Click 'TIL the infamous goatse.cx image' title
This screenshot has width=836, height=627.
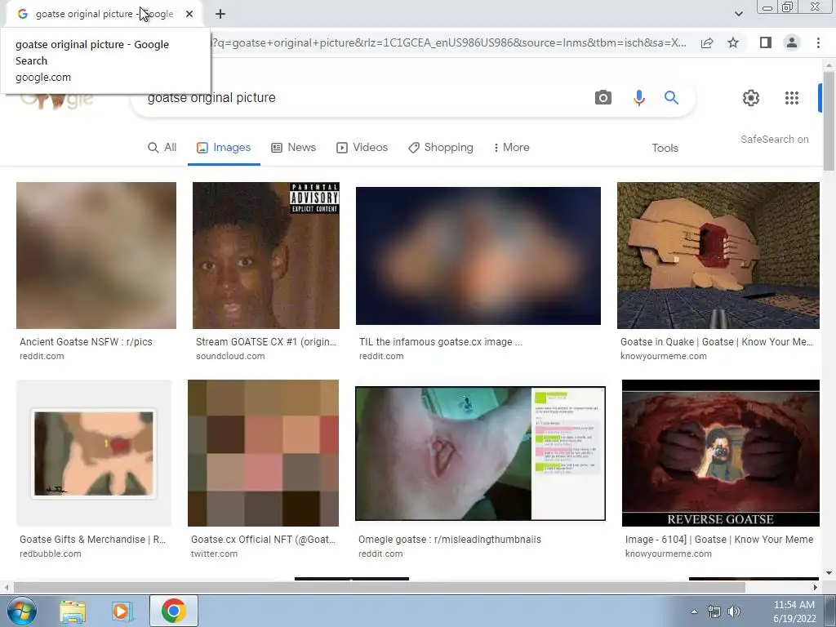pyautogui.click(x=440, y=342)
